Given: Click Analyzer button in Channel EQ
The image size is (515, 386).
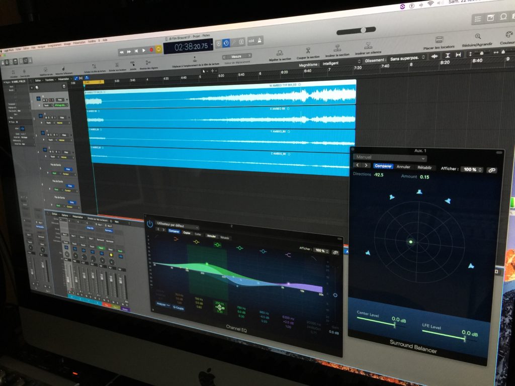Looking at the screenshot, I should coord(162,304).
